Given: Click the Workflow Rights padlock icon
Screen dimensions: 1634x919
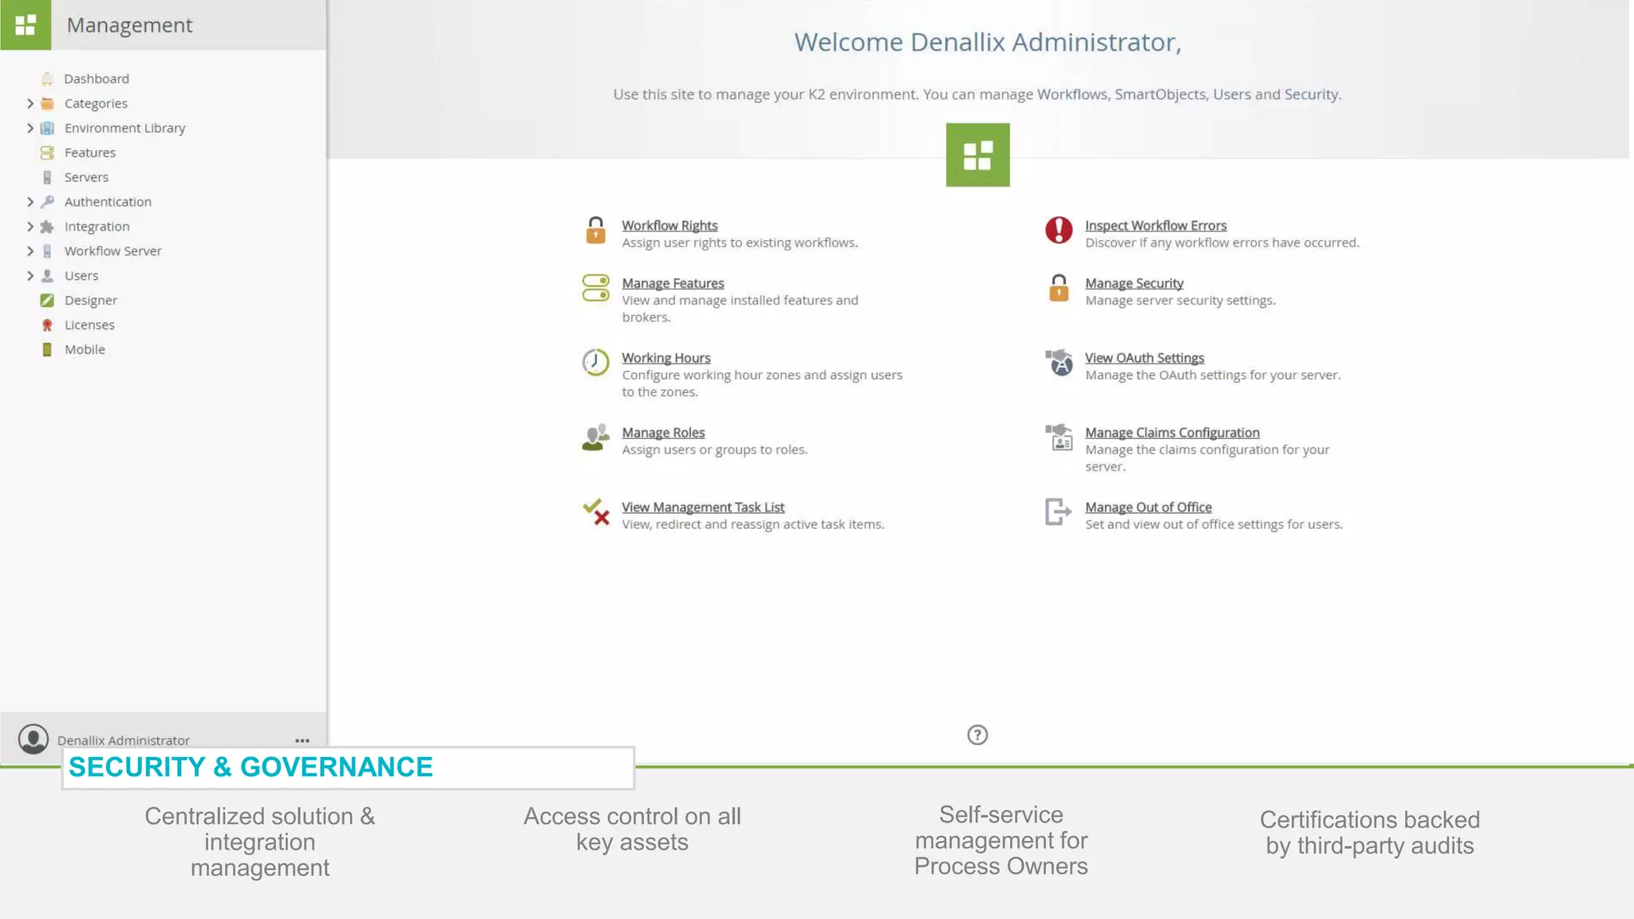Looking at the screenshot, I should (x=595, y=231).
